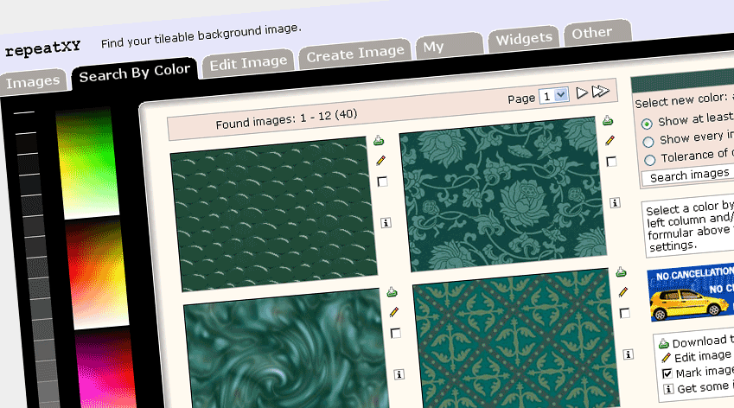Image resolution: width=734 pixels, height=408 pixels.
Task: Download the diamond lattice pattern image
Action: pos(621,272)
